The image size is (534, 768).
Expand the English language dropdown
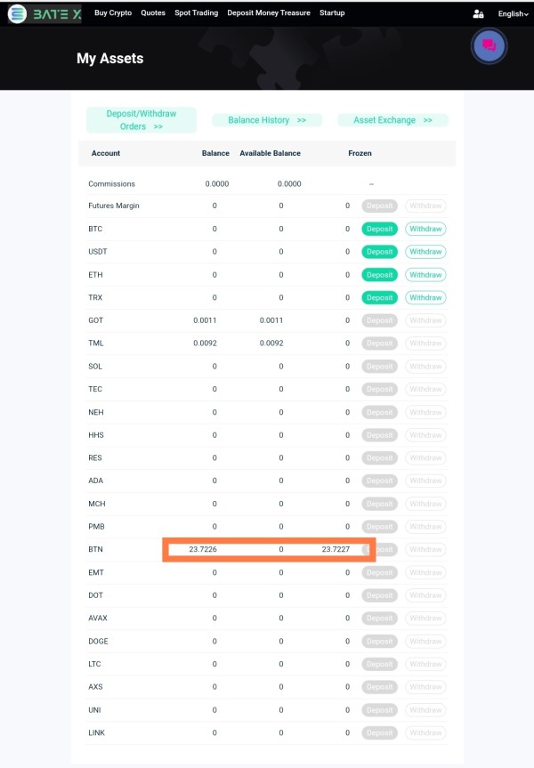tap(513, 14)
